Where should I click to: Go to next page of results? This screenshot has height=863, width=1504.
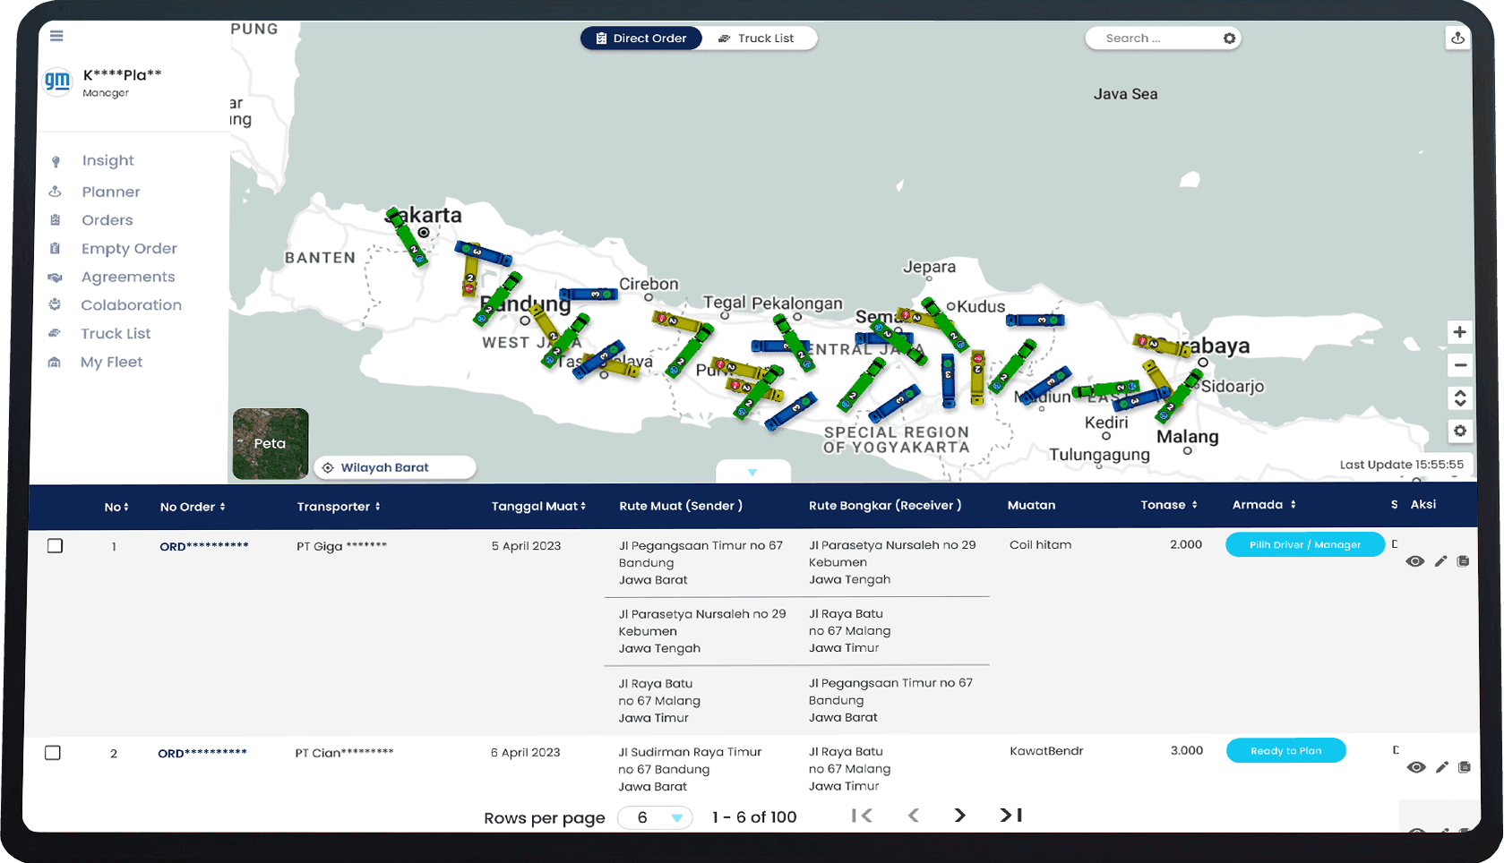[959, 816]
